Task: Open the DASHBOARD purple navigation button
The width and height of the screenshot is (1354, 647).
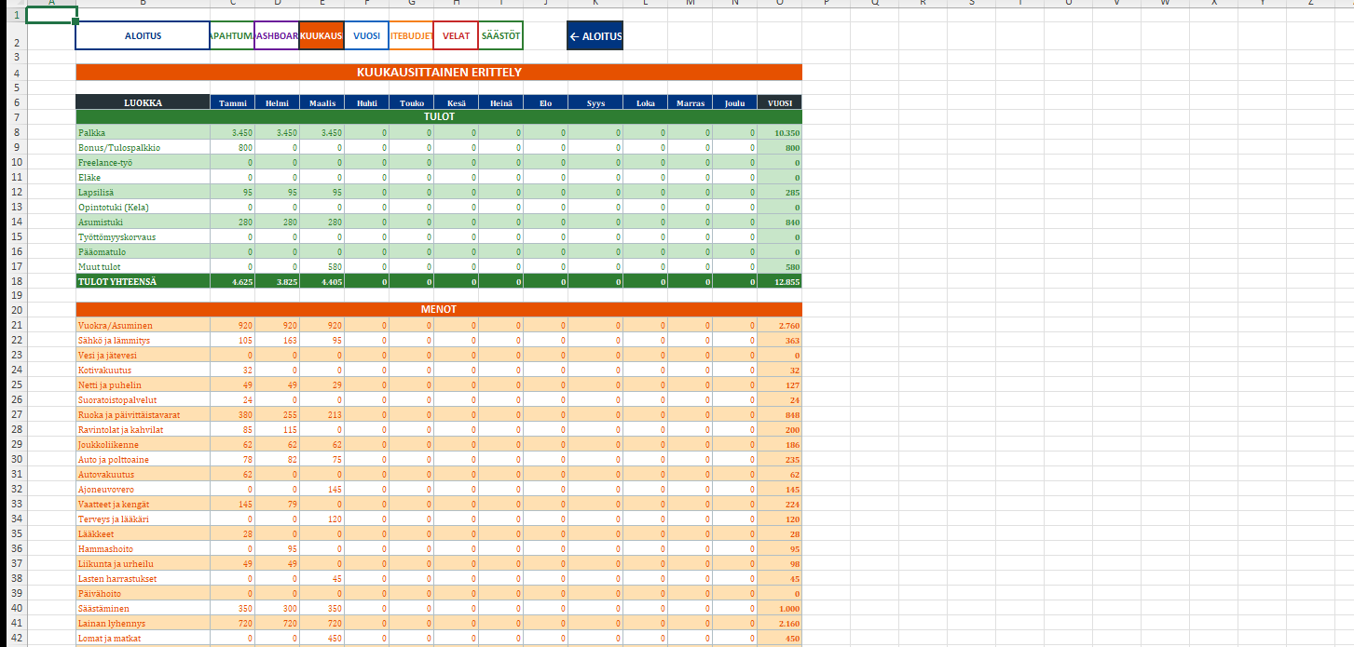Action: [277, 35]
